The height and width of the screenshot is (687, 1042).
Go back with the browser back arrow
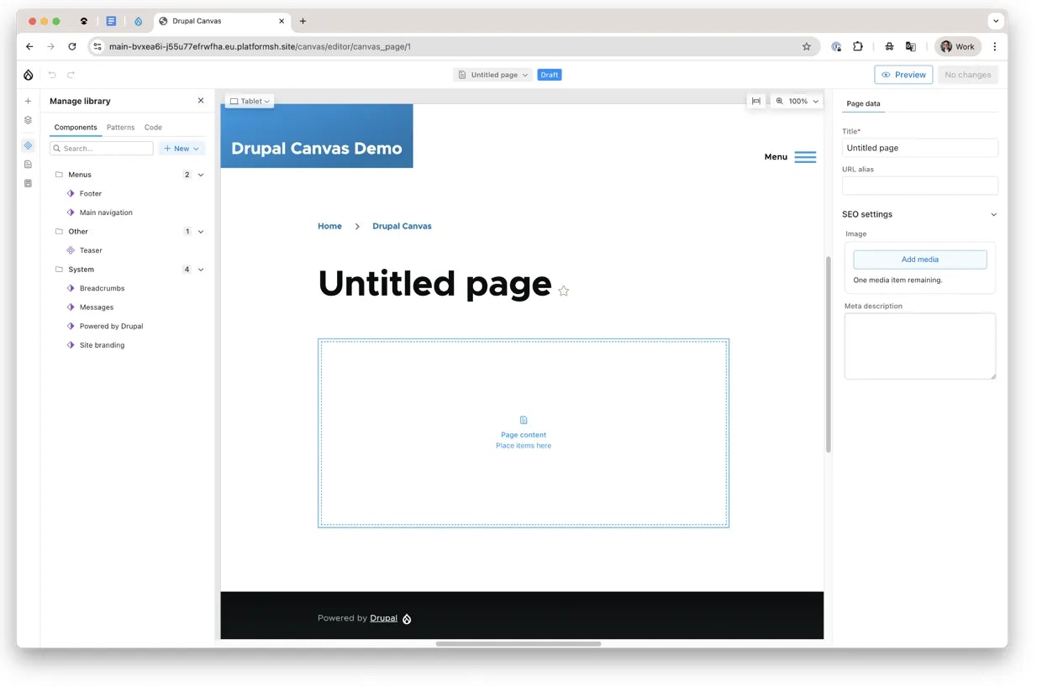[x=30, y=47]
